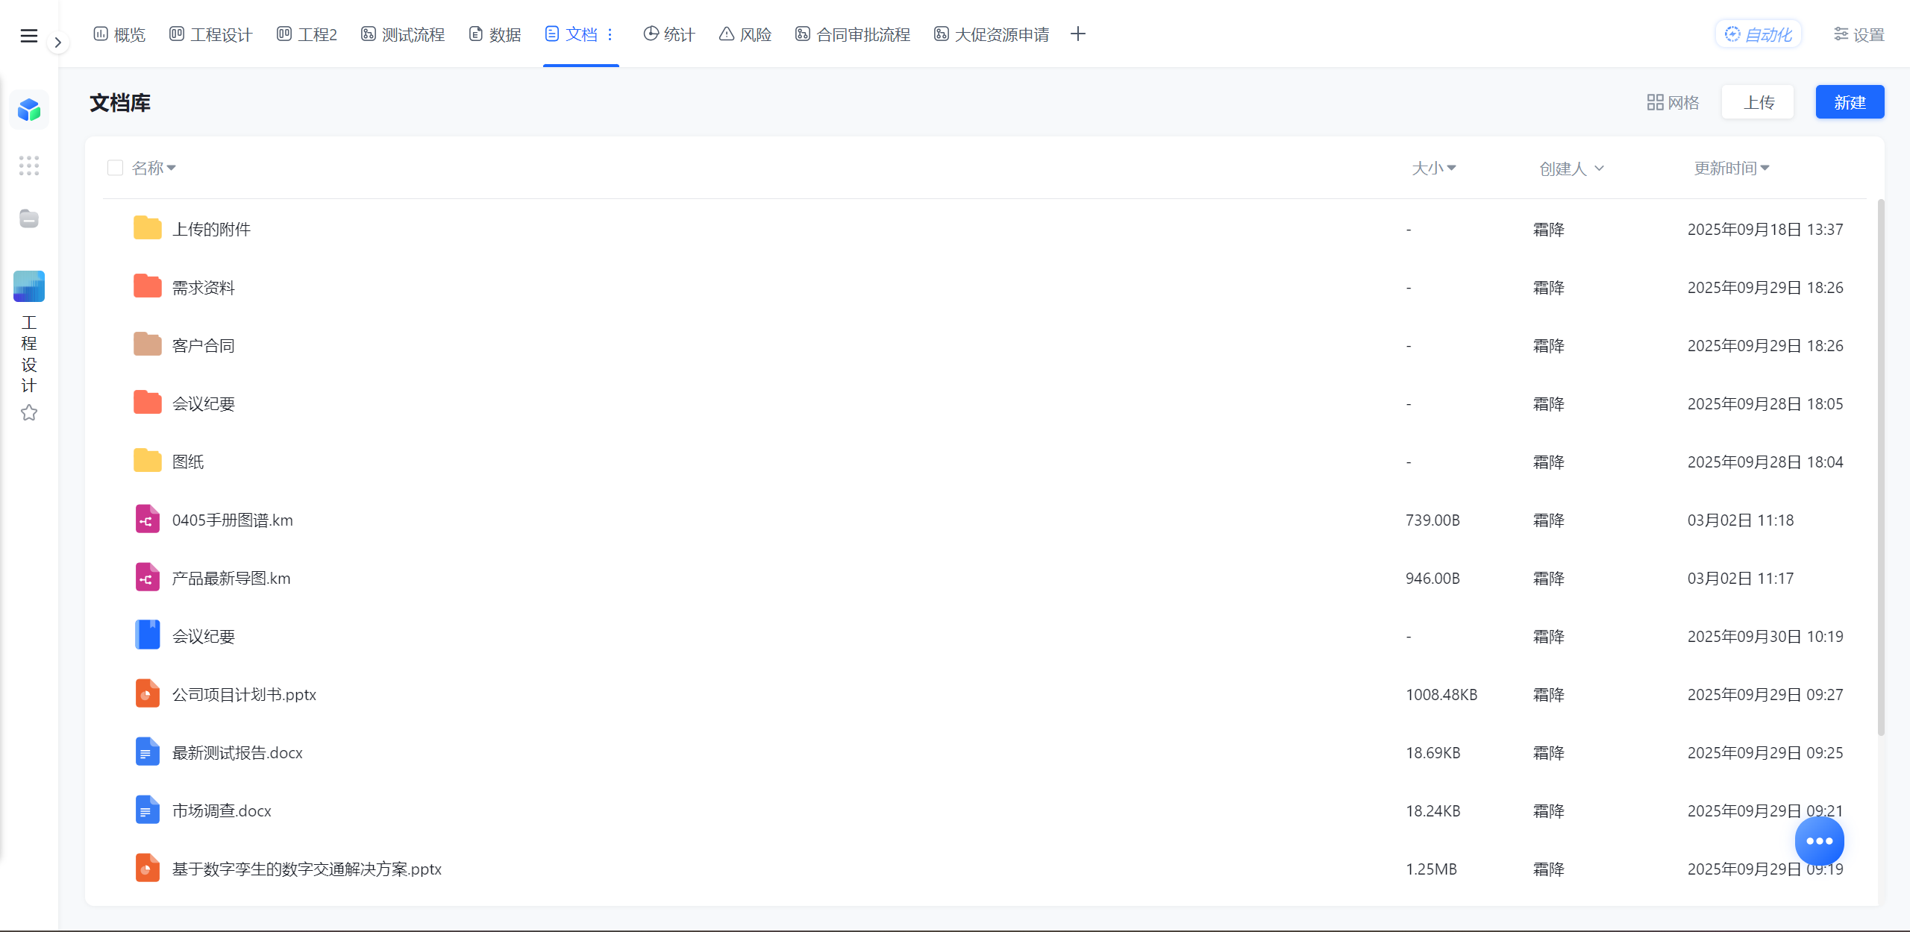The width and height of the screenshot is (1910, 932).
Task: Add a new view with the plus icon
Action: tap(1077, 34)
